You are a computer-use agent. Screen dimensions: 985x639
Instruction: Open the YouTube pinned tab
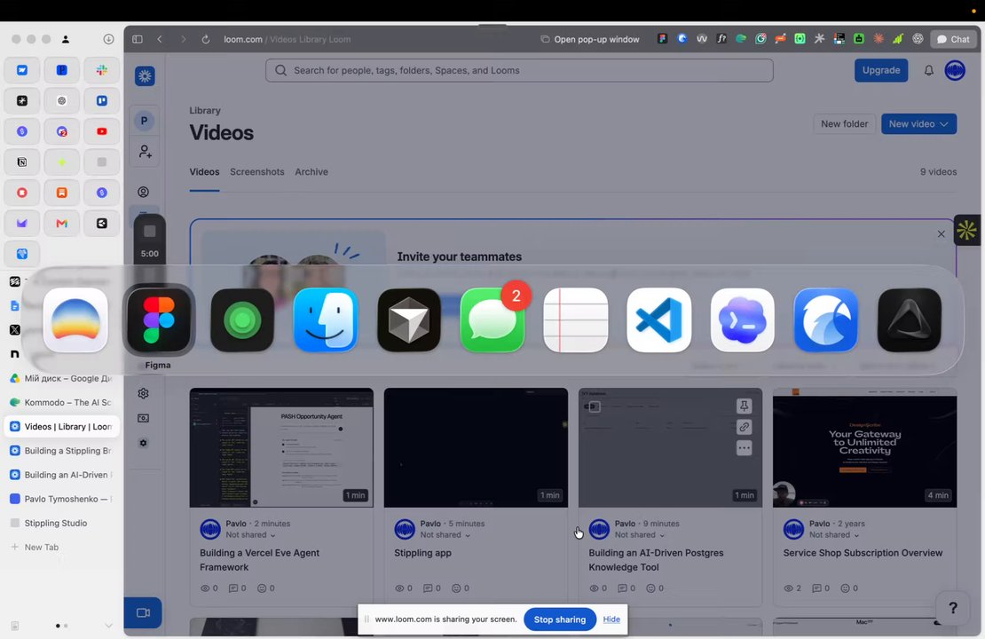pyautogui.click(x=101, y=131)
